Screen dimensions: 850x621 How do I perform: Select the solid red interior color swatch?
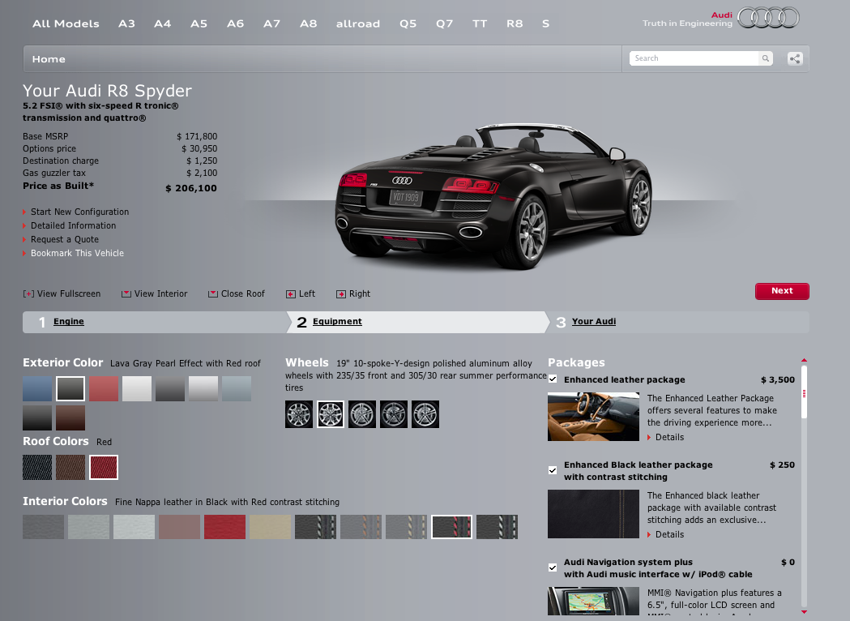224,527
